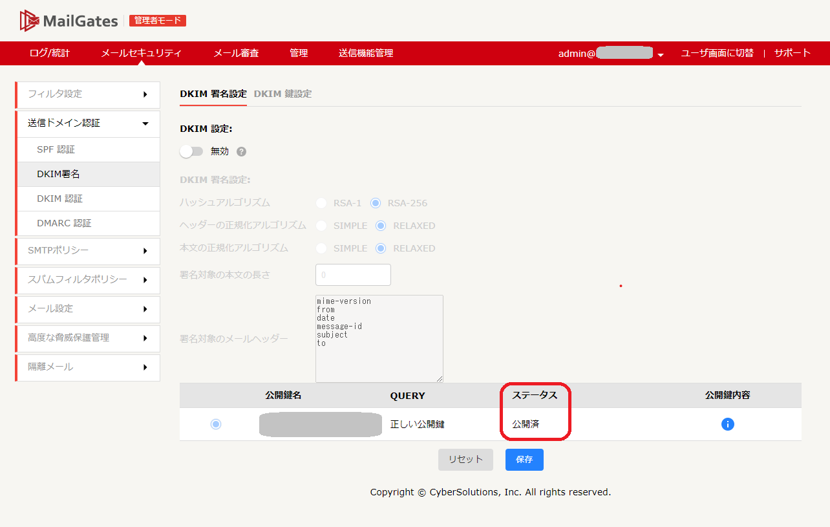Viewport: 830px width, 527px height.
Task: Open the メール審査 menu
Action: pos(236,53)
